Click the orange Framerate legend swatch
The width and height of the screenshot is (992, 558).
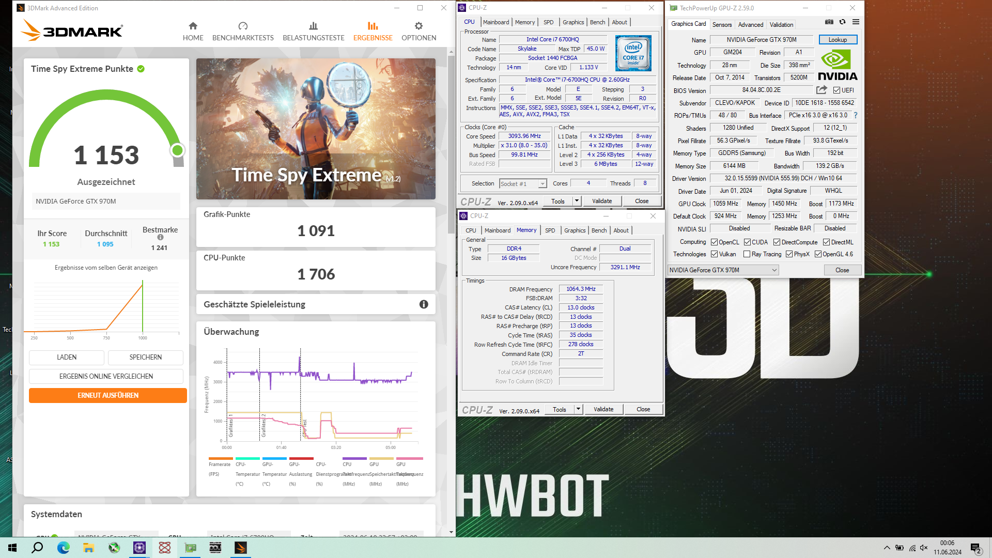tap(221, 458)
